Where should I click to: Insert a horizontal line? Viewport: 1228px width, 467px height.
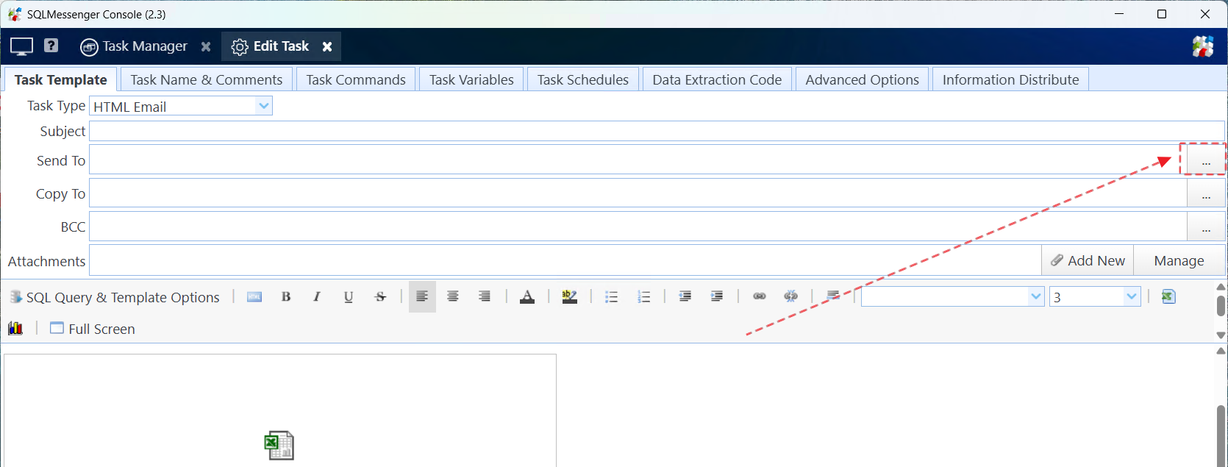click(833, 296)
